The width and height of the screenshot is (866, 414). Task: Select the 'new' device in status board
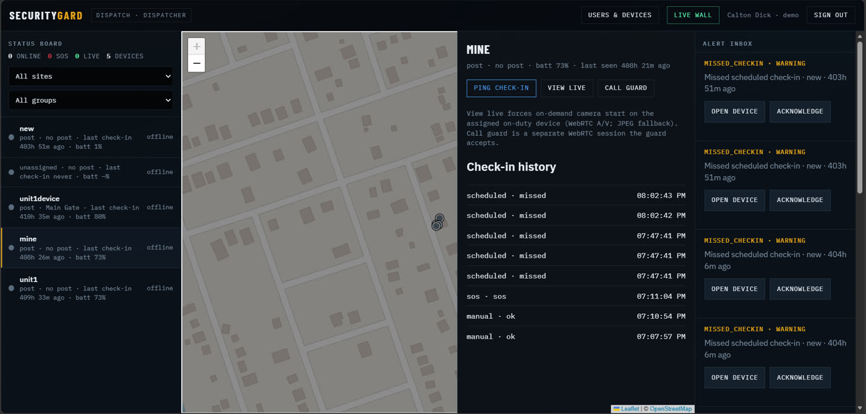click(91, 137)
